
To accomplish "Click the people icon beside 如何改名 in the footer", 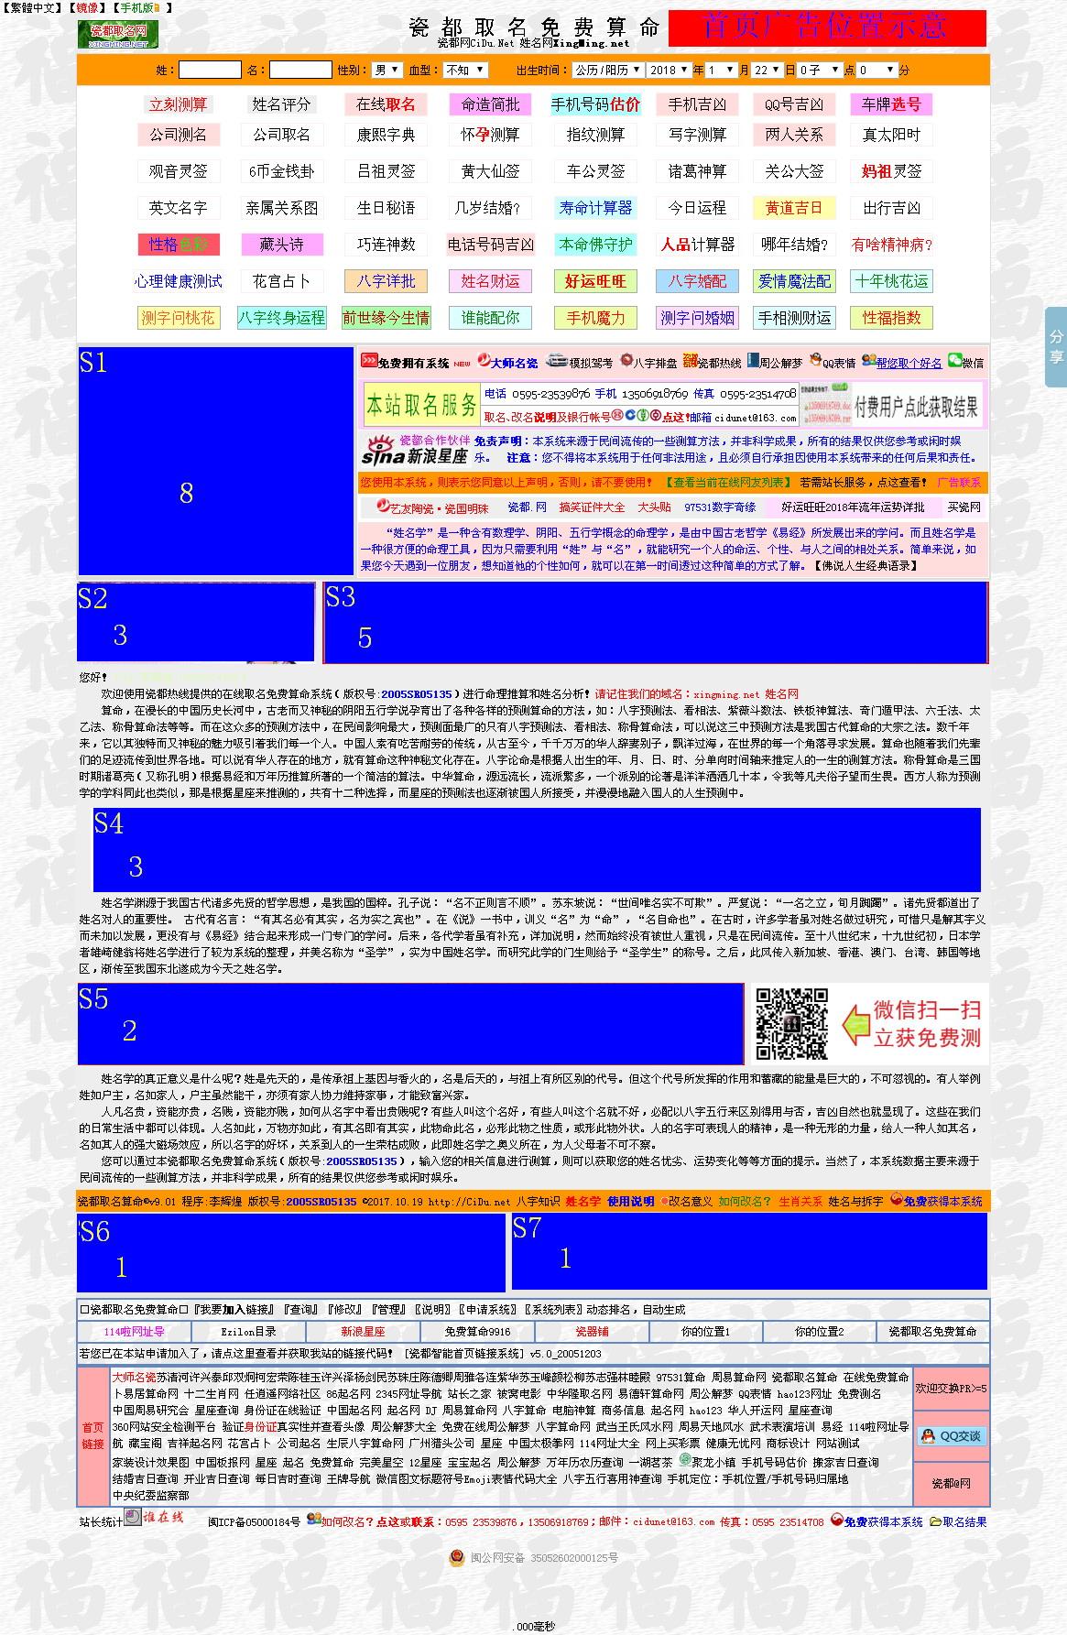I will tap(313, 1519).
